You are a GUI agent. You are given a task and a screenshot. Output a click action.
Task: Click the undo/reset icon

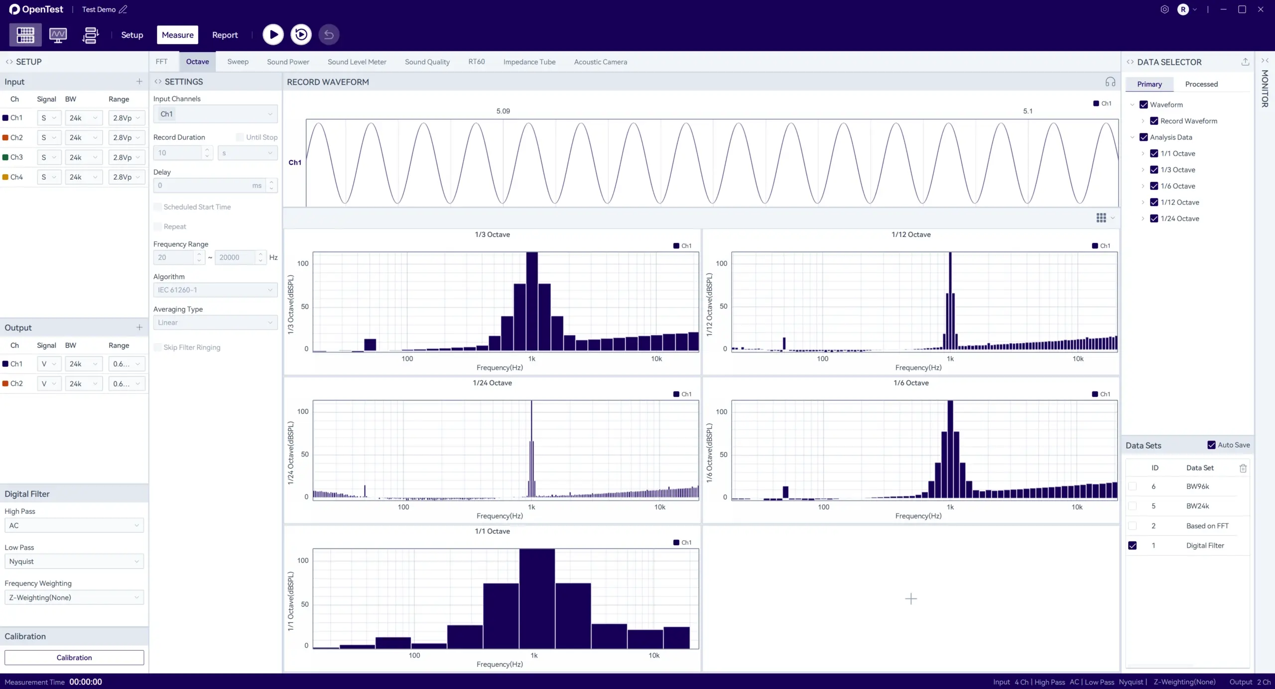pos(328,34)
